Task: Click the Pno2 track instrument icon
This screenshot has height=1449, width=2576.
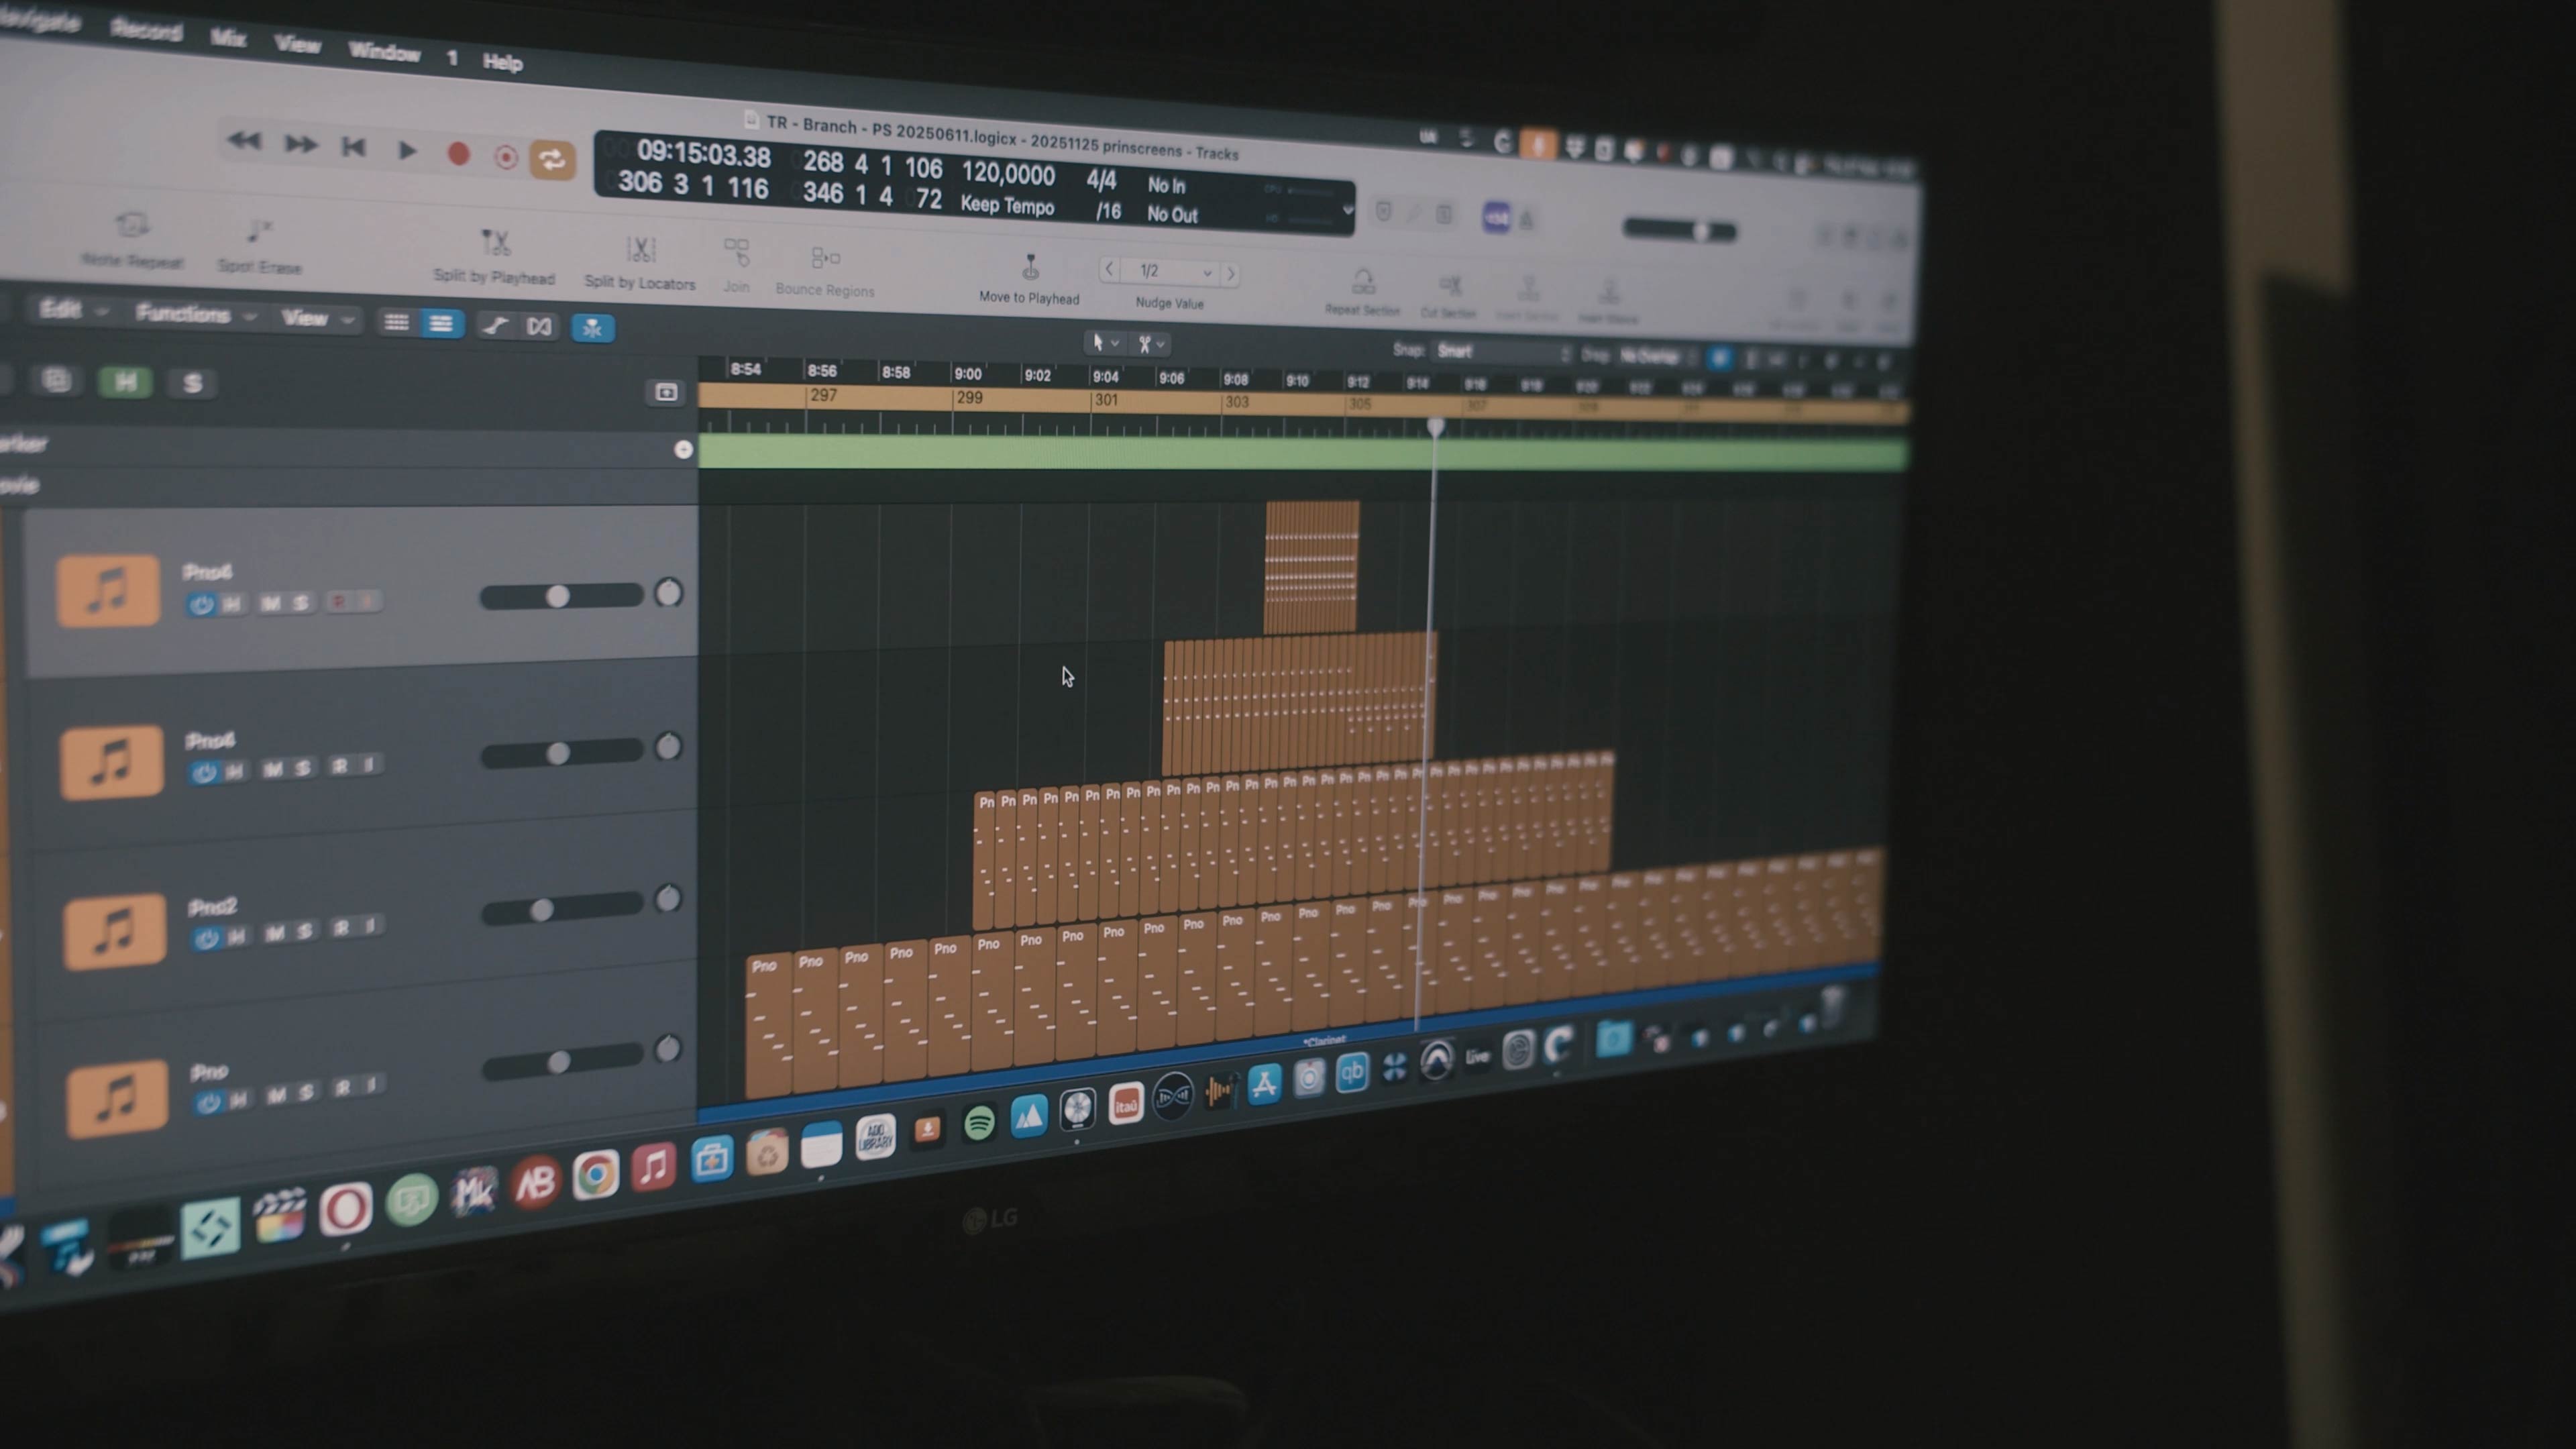Action: click(114, 930)
